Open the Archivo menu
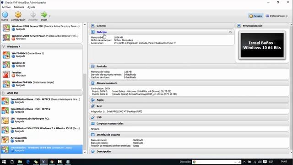The width and height of the screenshot is (293, 165). point(6,7)
